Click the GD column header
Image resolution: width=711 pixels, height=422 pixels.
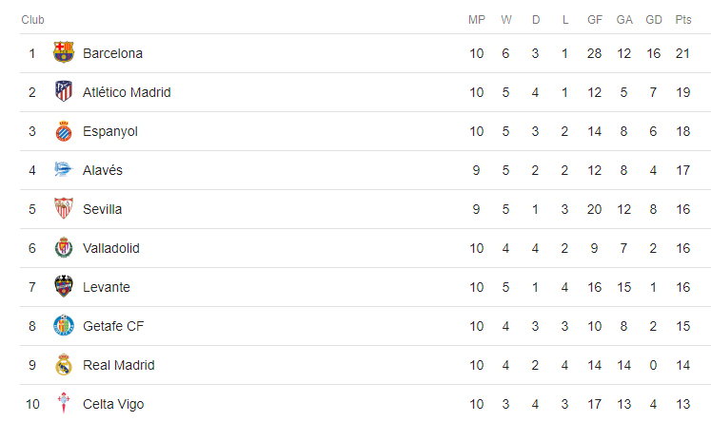653,20
